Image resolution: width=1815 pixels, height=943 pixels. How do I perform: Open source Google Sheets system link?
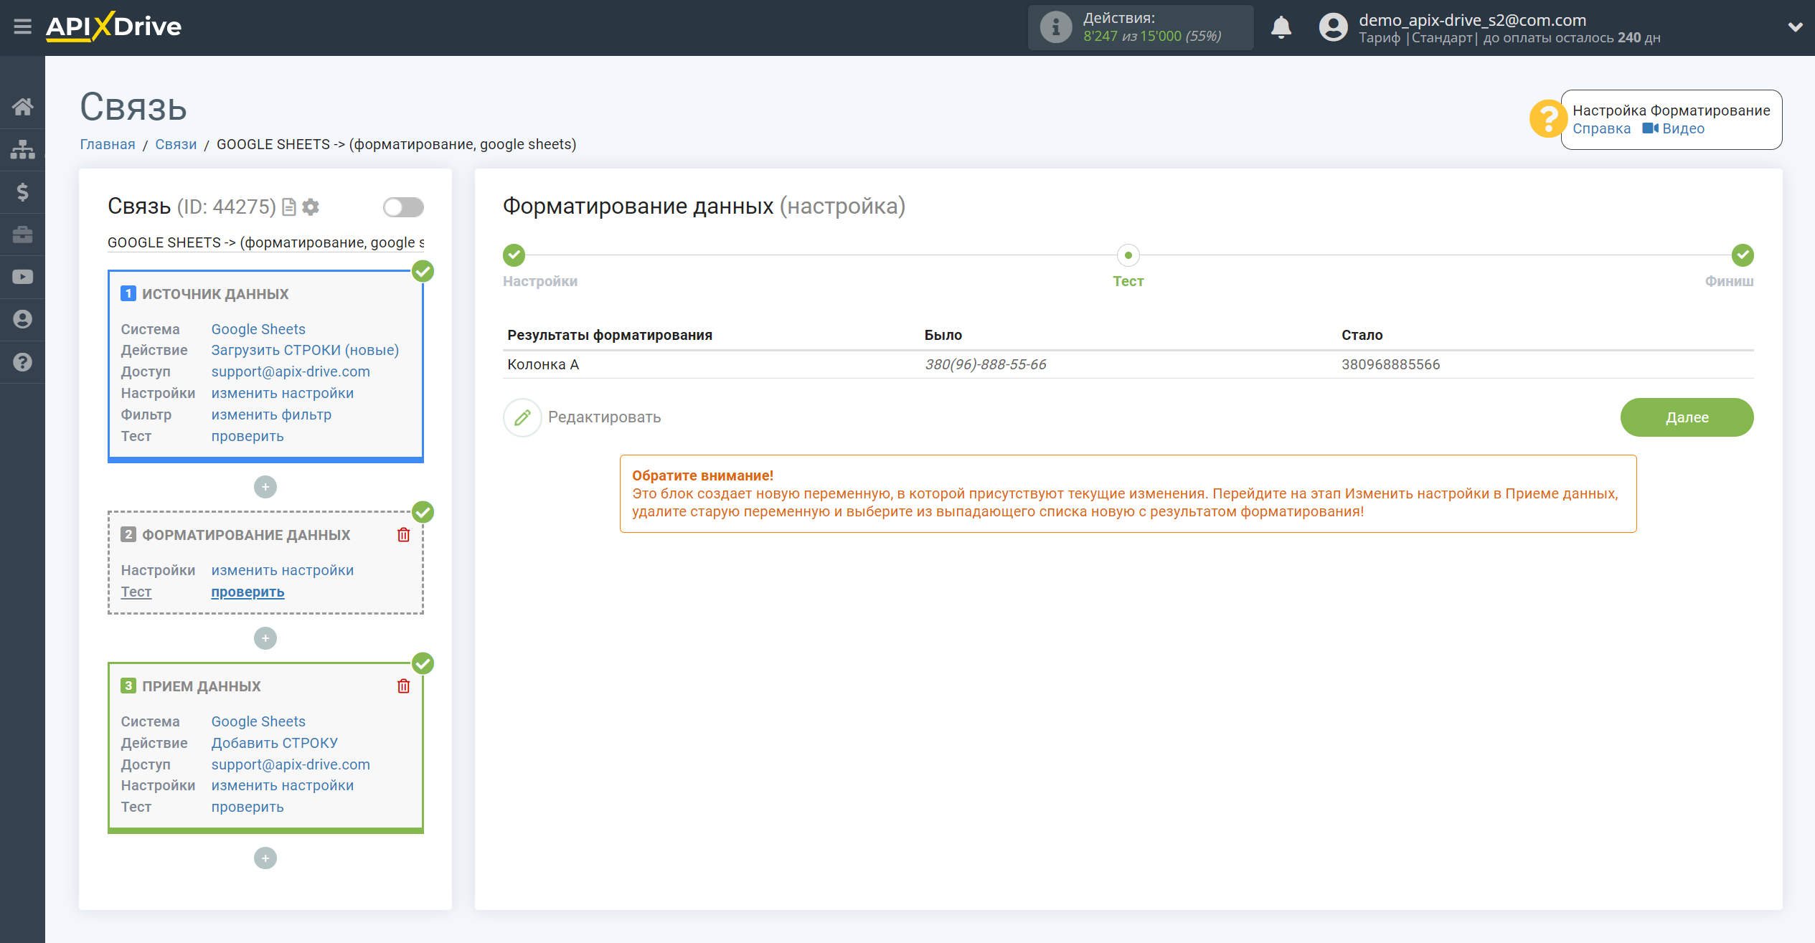[x=258, y=329]
